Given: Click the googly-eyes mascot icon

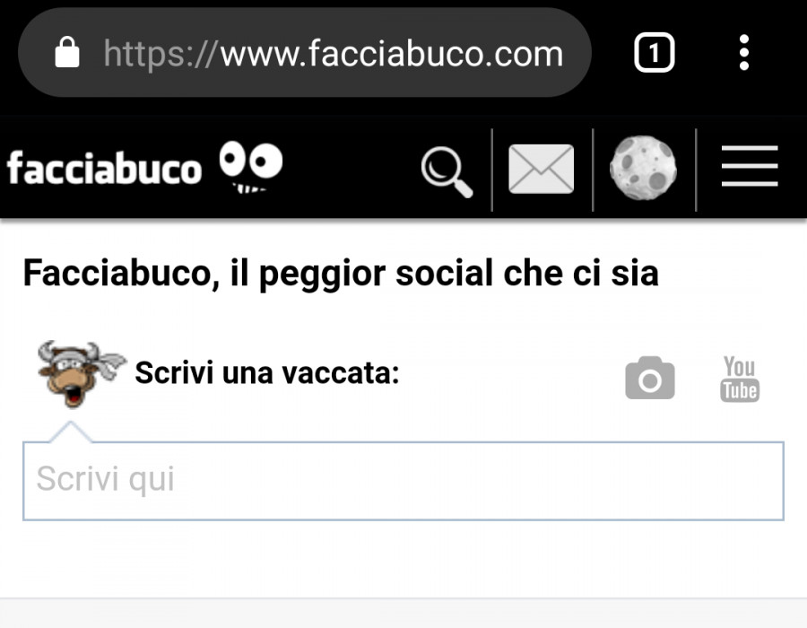Looking at the screenshot, I should pyautogui.click(x=251, y=167).
